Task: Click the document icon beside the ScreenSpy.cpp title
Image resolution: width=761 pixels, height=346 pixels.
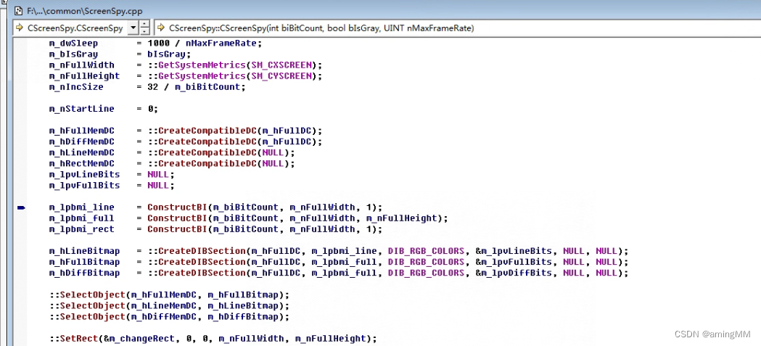Action: 19,11
